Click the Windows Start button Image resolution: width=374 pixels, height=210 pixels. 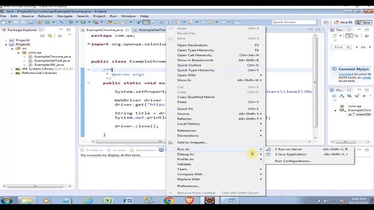coord(6,201)
